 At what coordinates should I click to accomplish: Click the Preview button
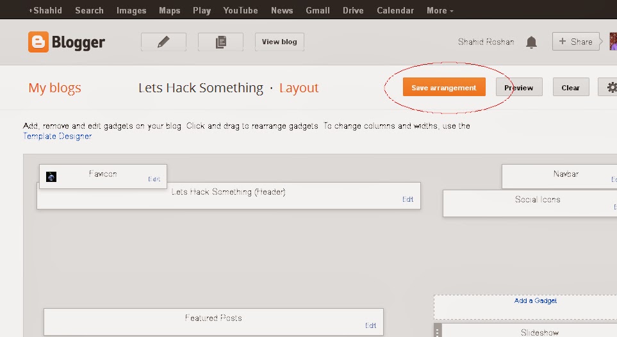(518, 87)
